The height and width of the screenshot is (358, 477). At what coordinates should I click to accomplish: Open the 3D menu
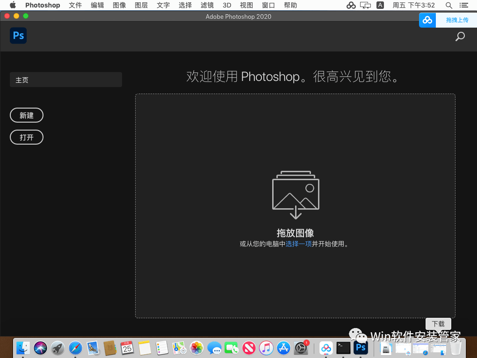pyautogui.click(x=227, y=5)
